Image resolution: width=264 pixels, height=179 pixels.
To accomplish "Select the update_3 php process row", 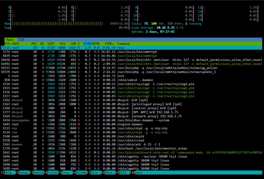I will coord(131,72).
